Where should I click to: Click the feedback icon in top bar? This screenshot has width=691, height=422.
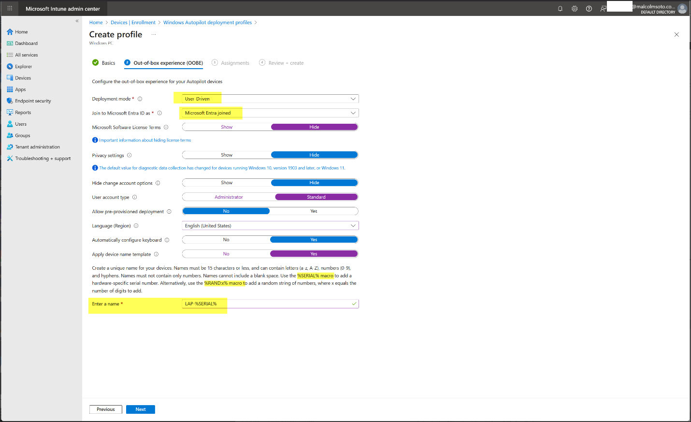click(x=603, y=9)
